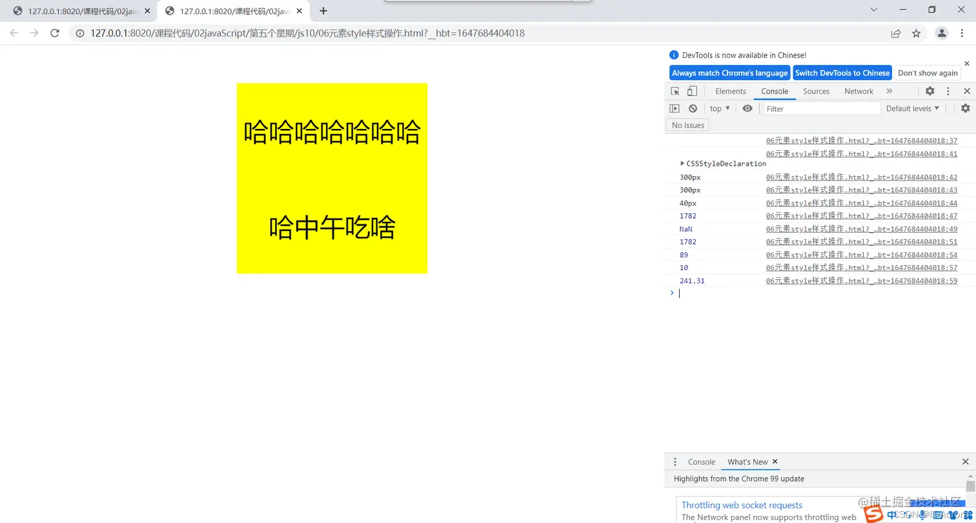976x523 pixels.
Task: Switch to the Network tab
Action: (859, 91)
